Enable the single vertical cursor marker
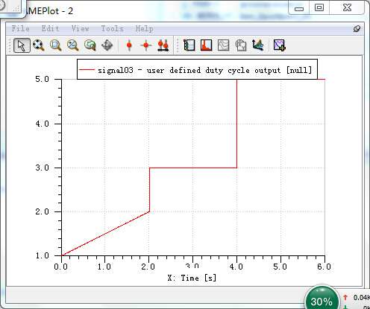 (129, 45)
